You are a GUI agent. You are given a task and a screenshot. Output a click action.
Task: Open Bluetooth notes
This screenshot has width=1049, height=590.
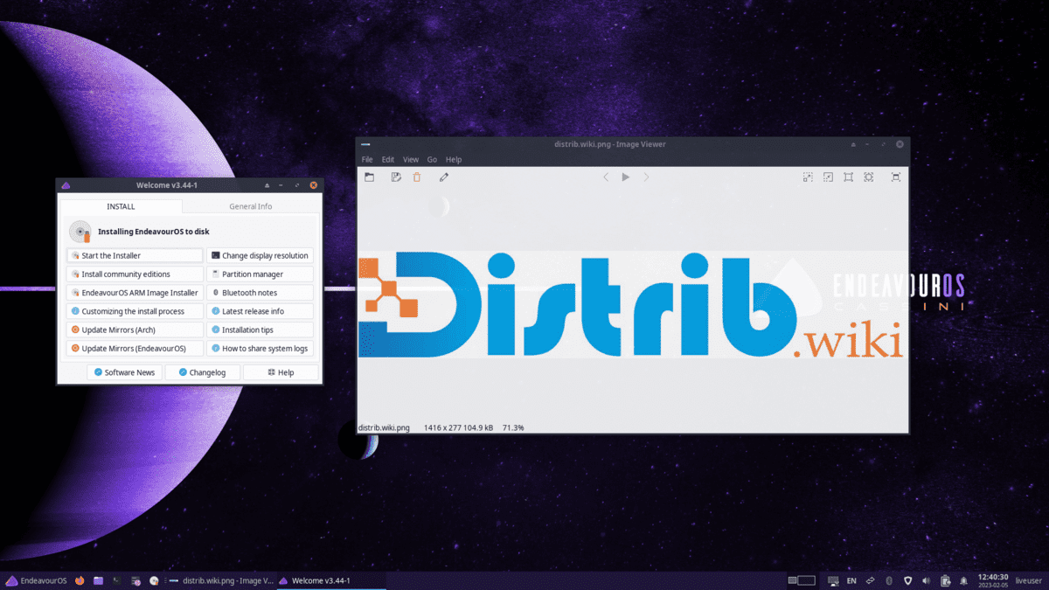(x=261, y=293)
